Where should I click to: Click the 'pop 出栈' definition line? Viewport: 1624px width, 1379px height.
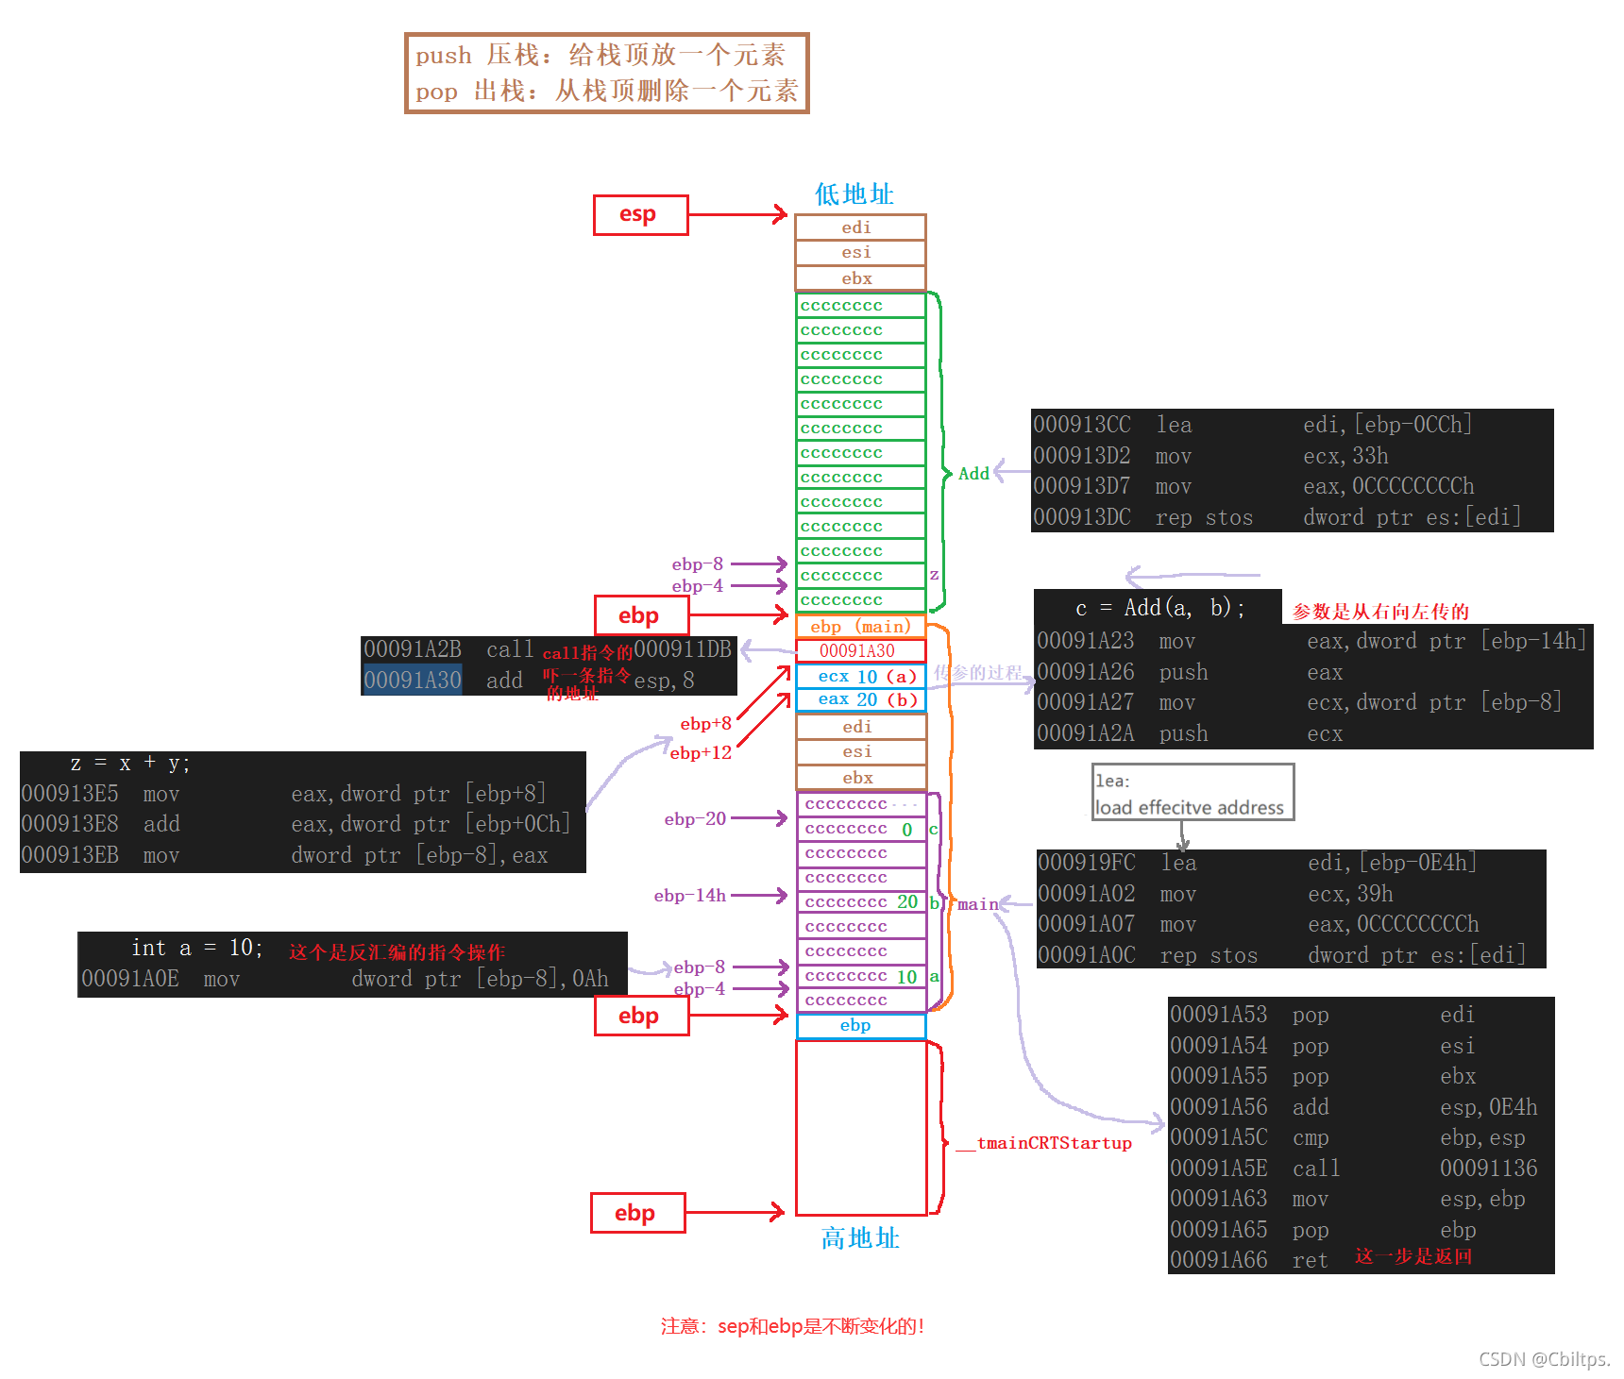pyautogui.click(x=606, y=92)
